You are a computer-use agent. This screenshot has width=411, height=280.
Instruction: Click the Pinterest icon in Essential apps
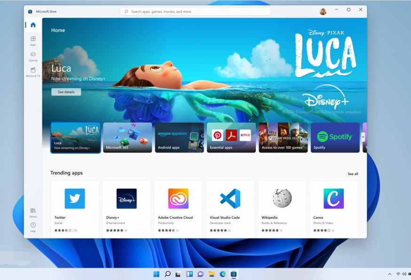217,135
